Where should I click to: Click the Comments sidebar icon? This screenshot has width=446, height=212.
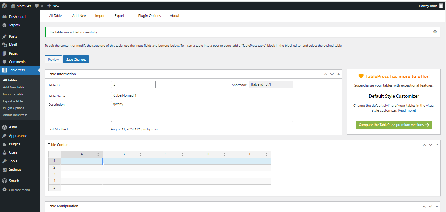point(4,62)
